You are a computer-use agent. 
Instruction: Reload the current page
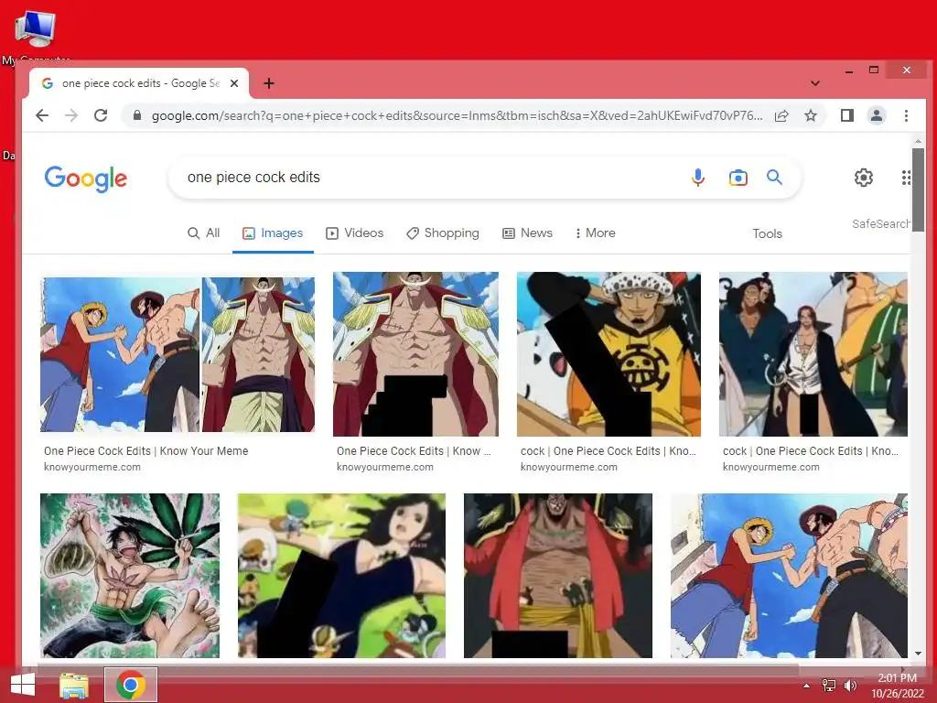point(101,115)
